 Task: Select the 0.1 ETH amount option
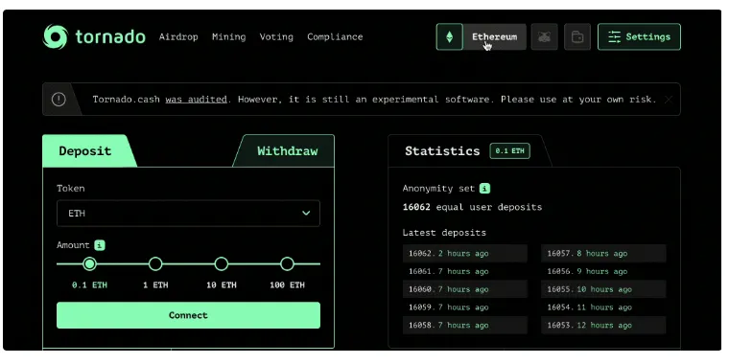pyautogui.click(x=90, y=264)
